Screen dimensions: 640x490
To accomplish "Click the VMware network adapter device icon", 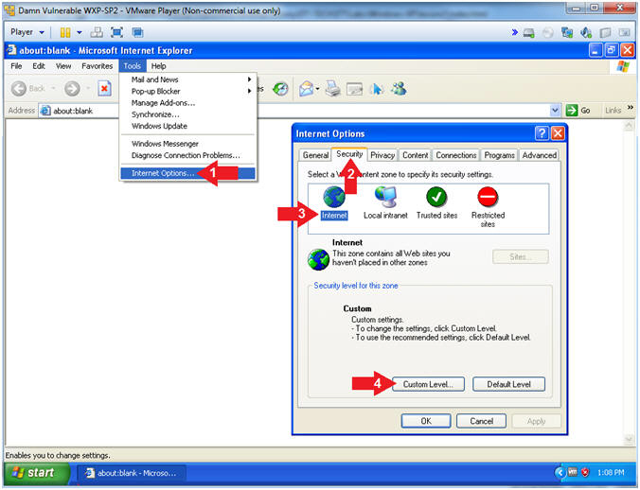I will pyautogui.click(x=567, y=32).
